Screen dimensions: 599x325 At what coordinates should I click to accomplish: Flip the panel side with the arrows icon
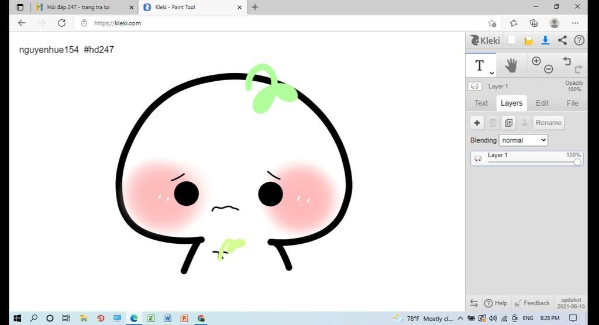tap(474, 303)
